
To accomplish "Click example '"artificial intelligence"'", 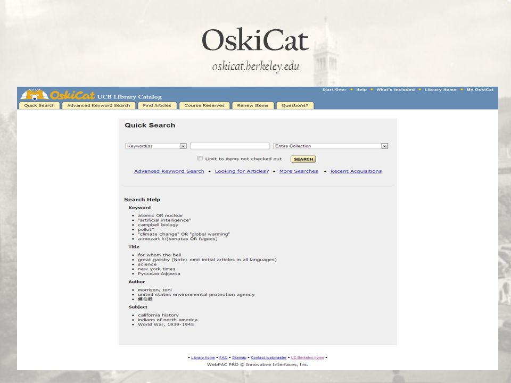I will (x=164, y=220).
